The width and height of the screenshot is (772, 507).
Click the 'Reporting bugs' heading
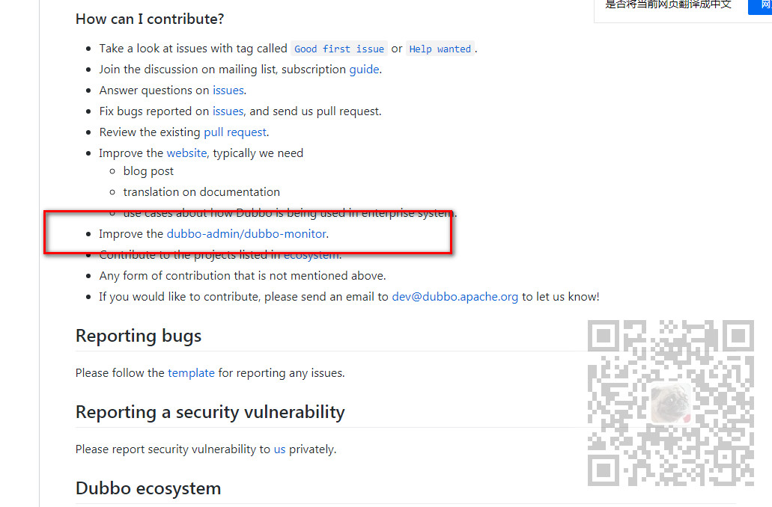[139, 336]
